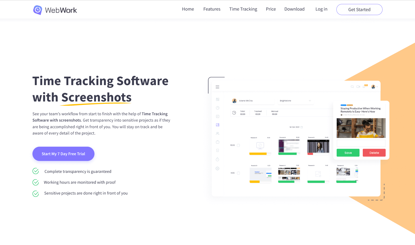
Task: Open the Time Tracking nav item
Action: point(243,9)
